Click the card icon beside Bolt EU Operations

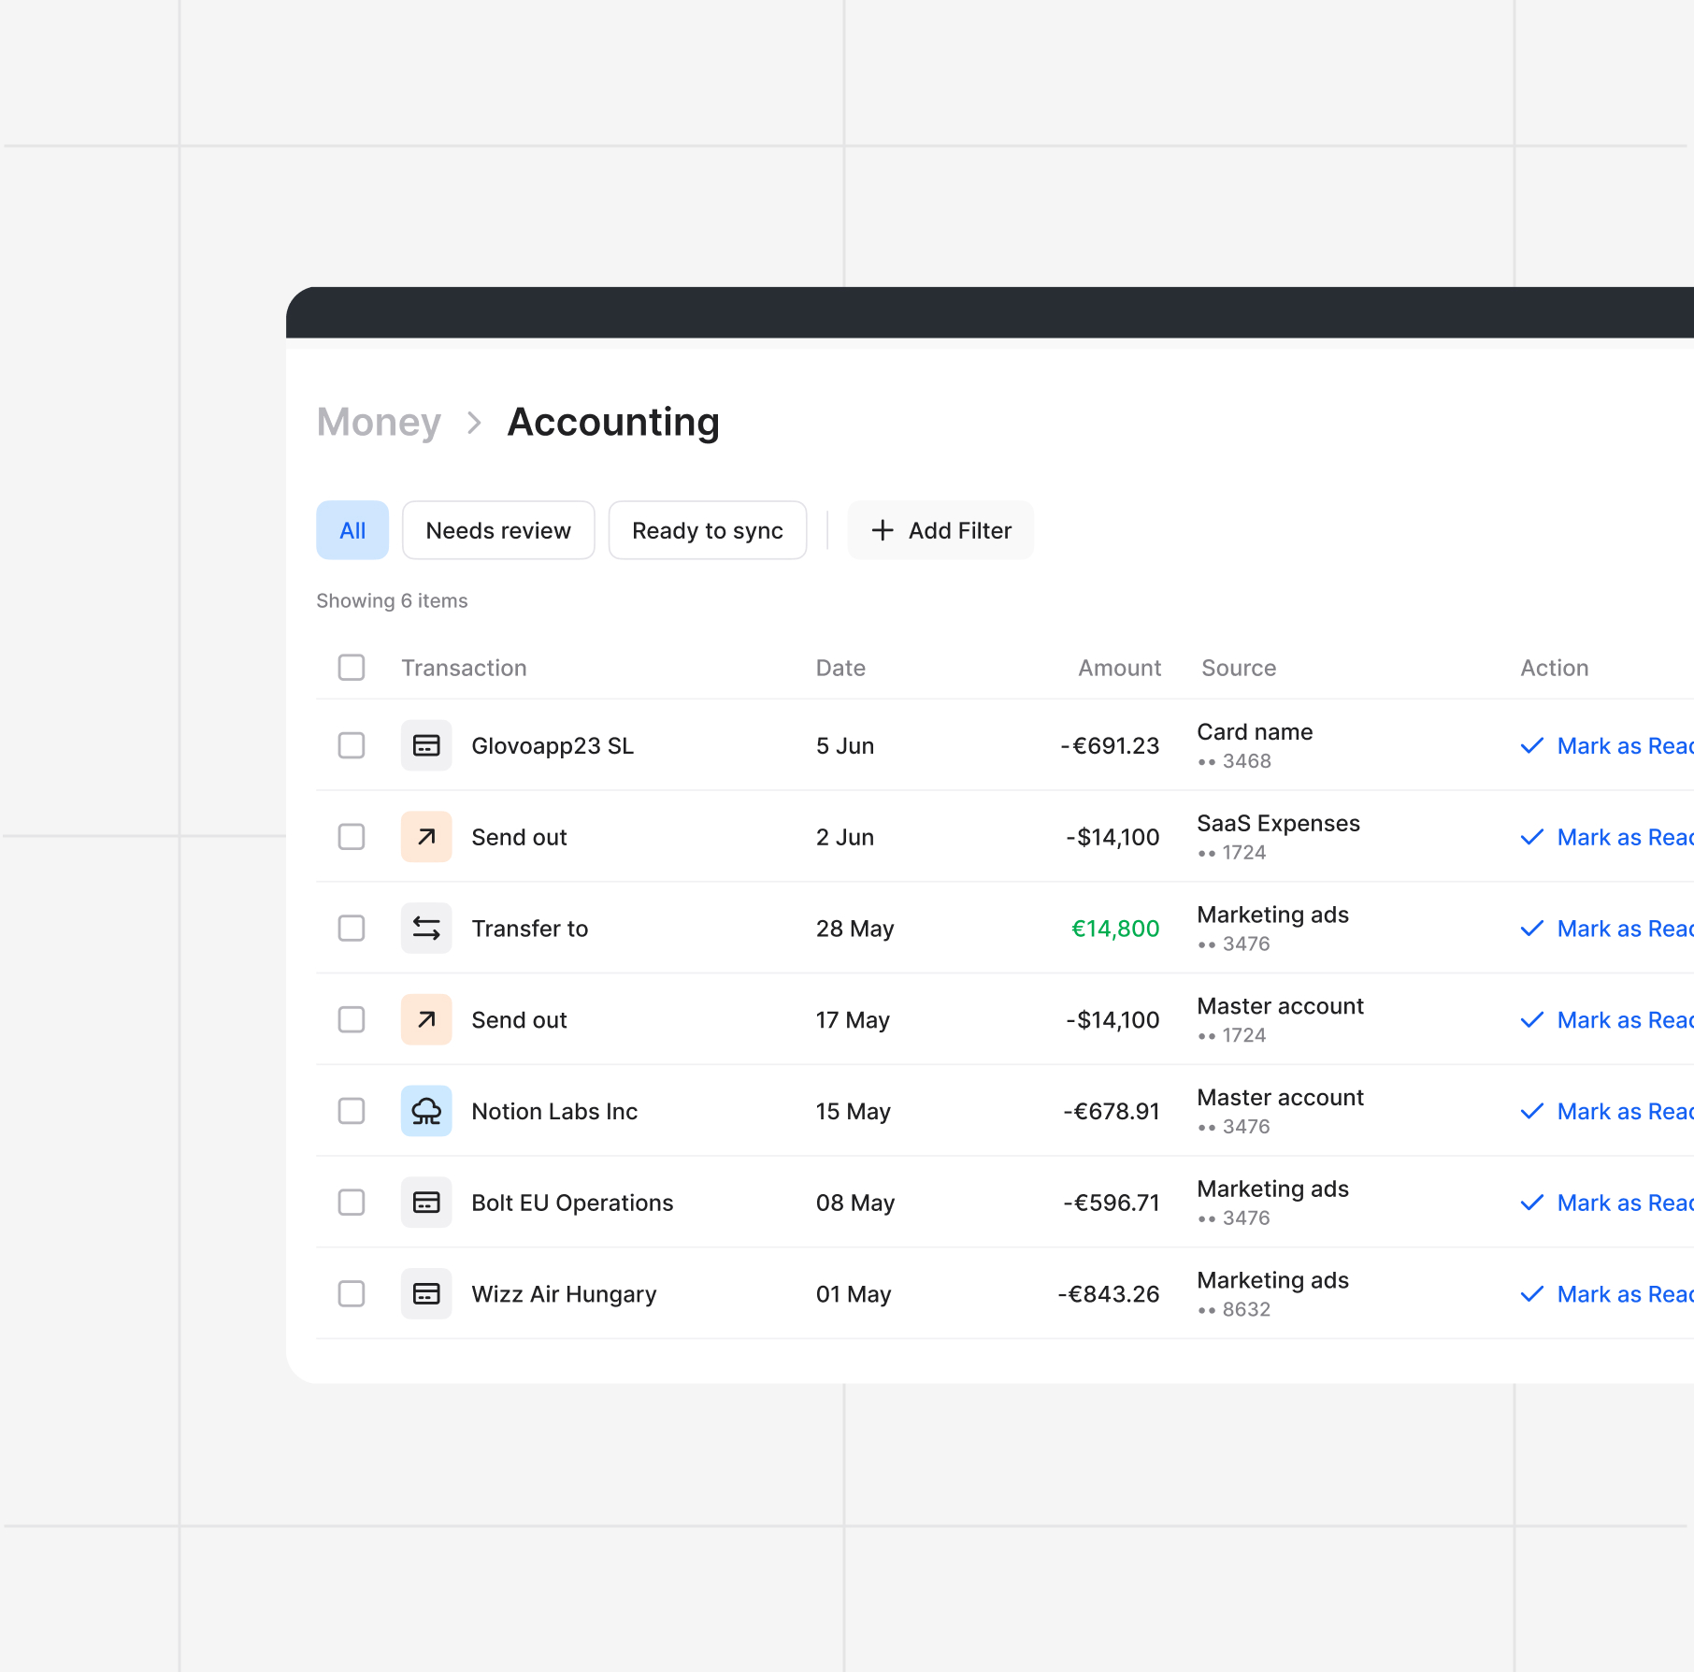(426, 1203)
